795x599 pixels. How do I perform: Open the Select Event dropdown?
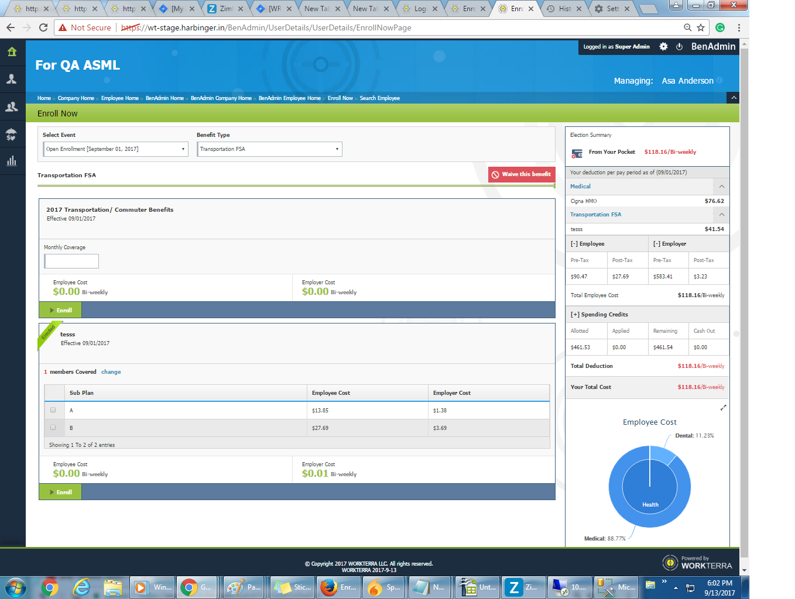coord(115,149)
